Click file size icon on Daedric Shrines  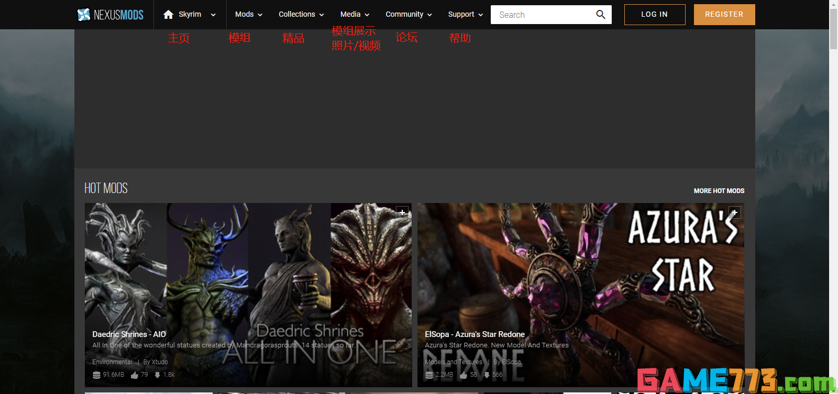pos(96,375)
